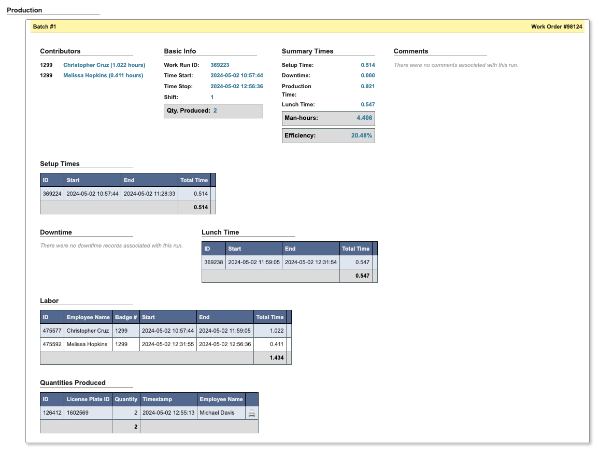Click Efficiency value 20.48%
Image resolution: width=599 pixels, height=453 pixels.
click(362, 135)
